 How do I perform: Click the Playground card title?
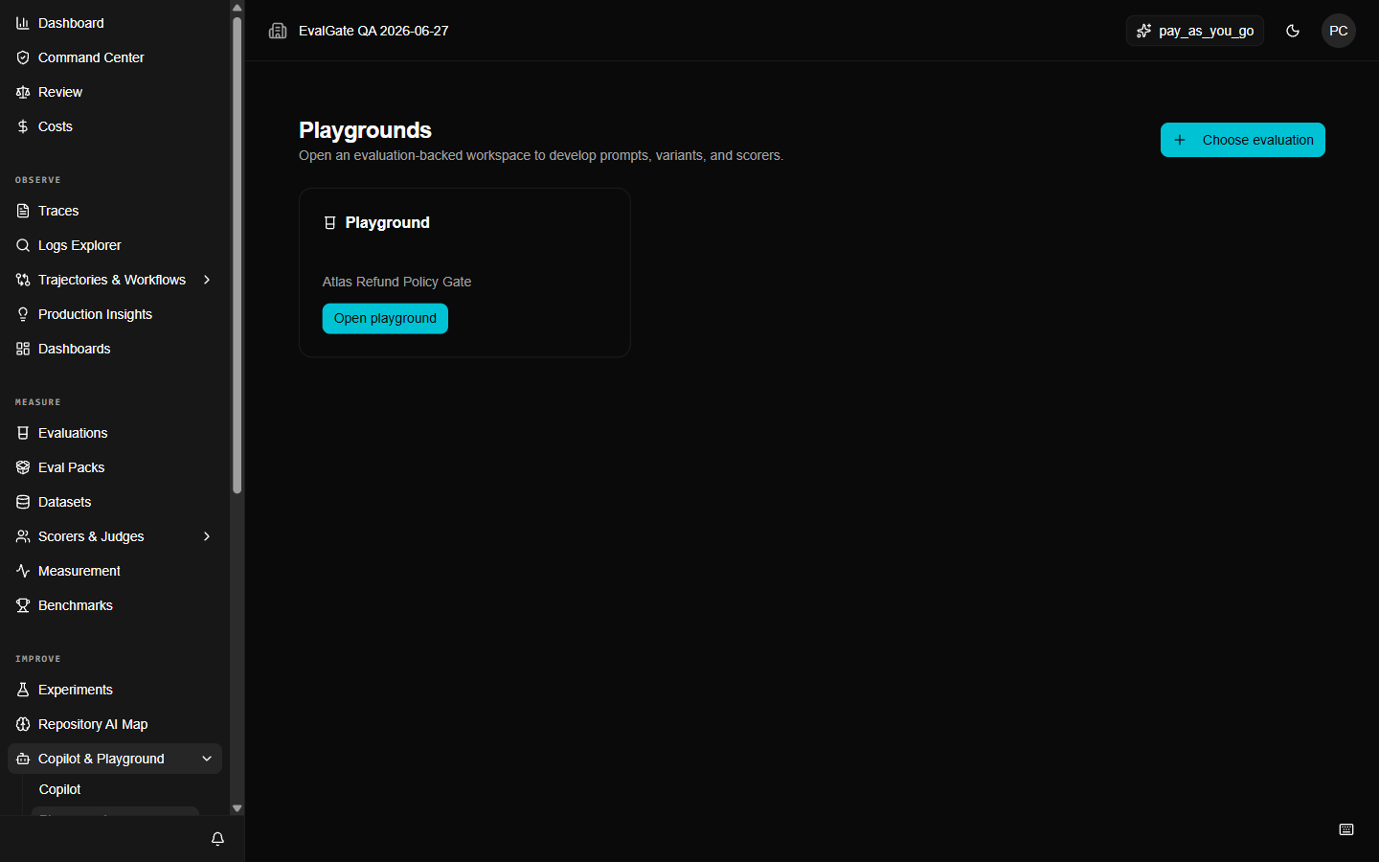[387, 222]
